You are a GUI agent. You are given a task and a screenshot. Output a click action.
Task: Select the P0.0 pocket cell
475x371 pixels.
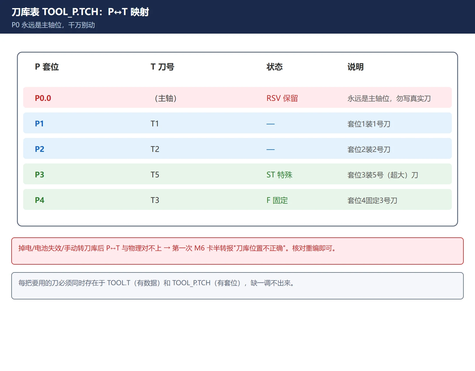[43, 98]
